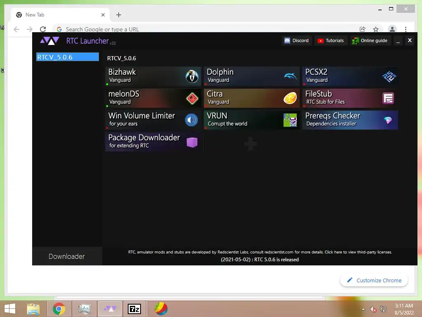The image size is (422, 317).
Task: Open the Windows Start button
Action: (x=10, y=309)
